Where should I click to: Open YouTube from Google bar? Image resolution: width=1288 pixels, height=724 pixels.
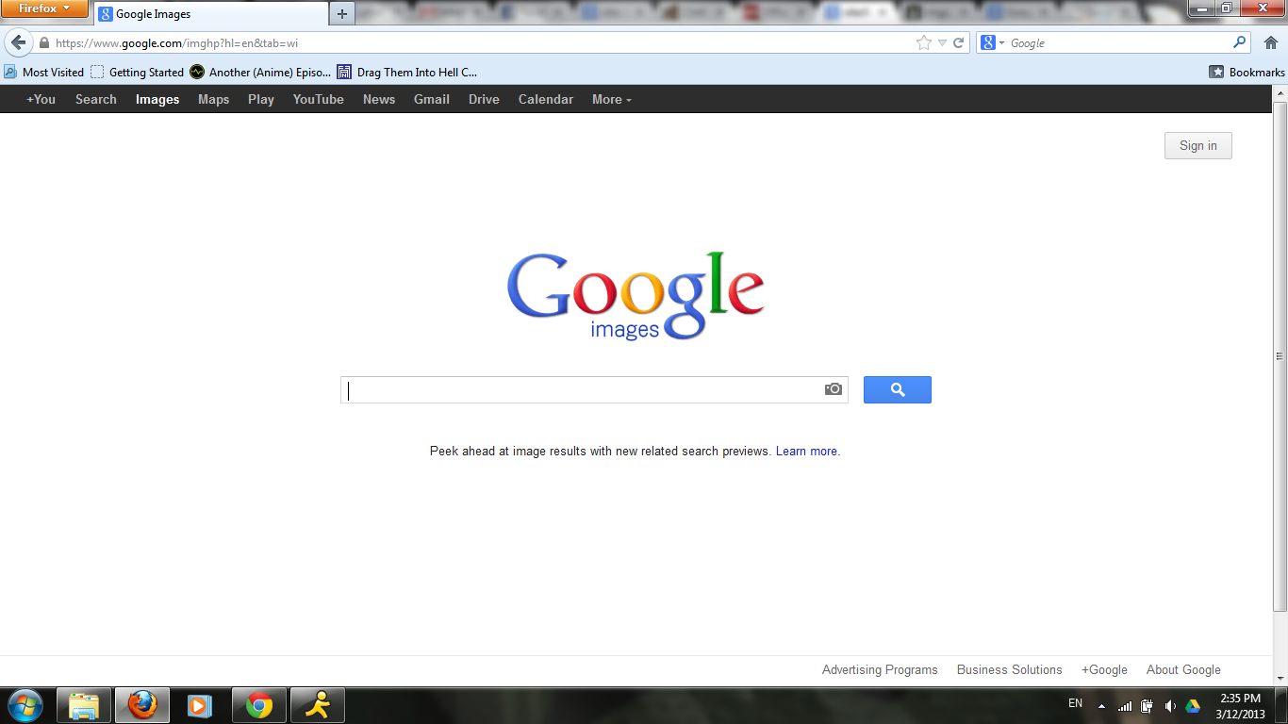tap(319, 99)
